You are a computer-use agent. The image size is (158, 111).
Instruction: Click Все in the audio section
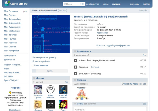tap(144, 55)
